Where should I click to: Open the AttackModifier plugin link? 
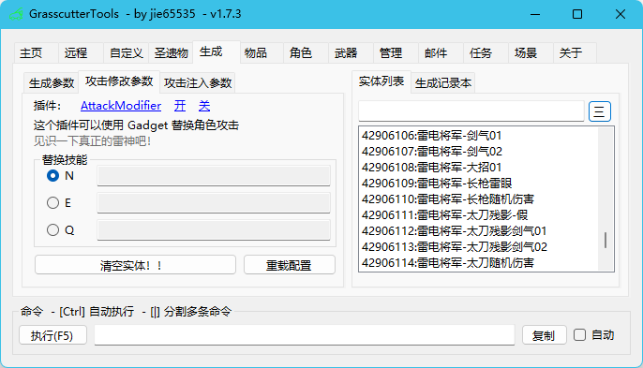121,106
